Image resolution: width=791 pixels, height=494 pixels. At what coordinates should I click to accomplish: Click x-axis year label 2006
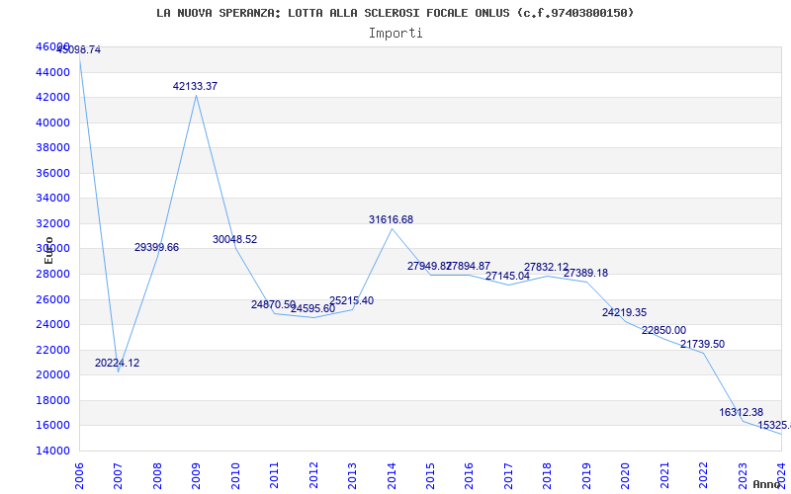tap(79, 476)
